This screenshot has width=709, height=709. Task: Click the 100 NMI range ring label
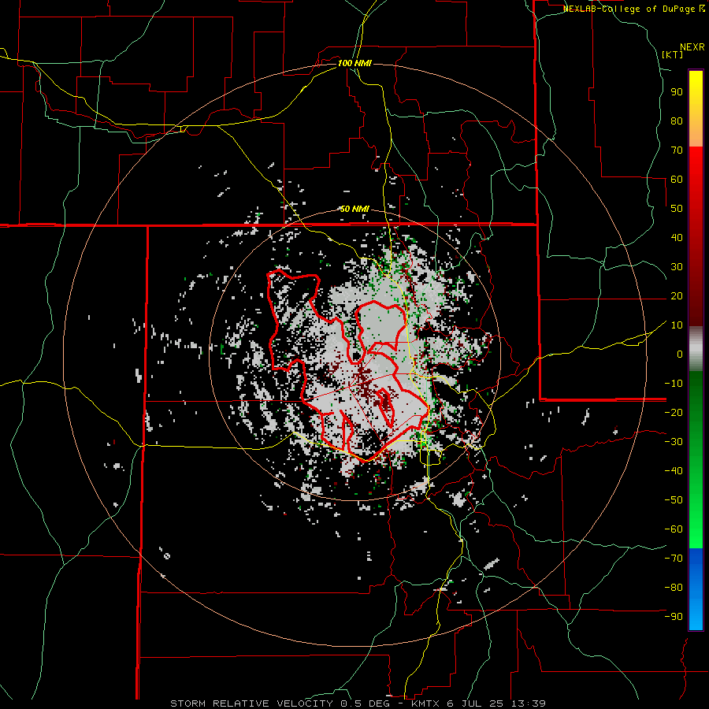(354, 63)
